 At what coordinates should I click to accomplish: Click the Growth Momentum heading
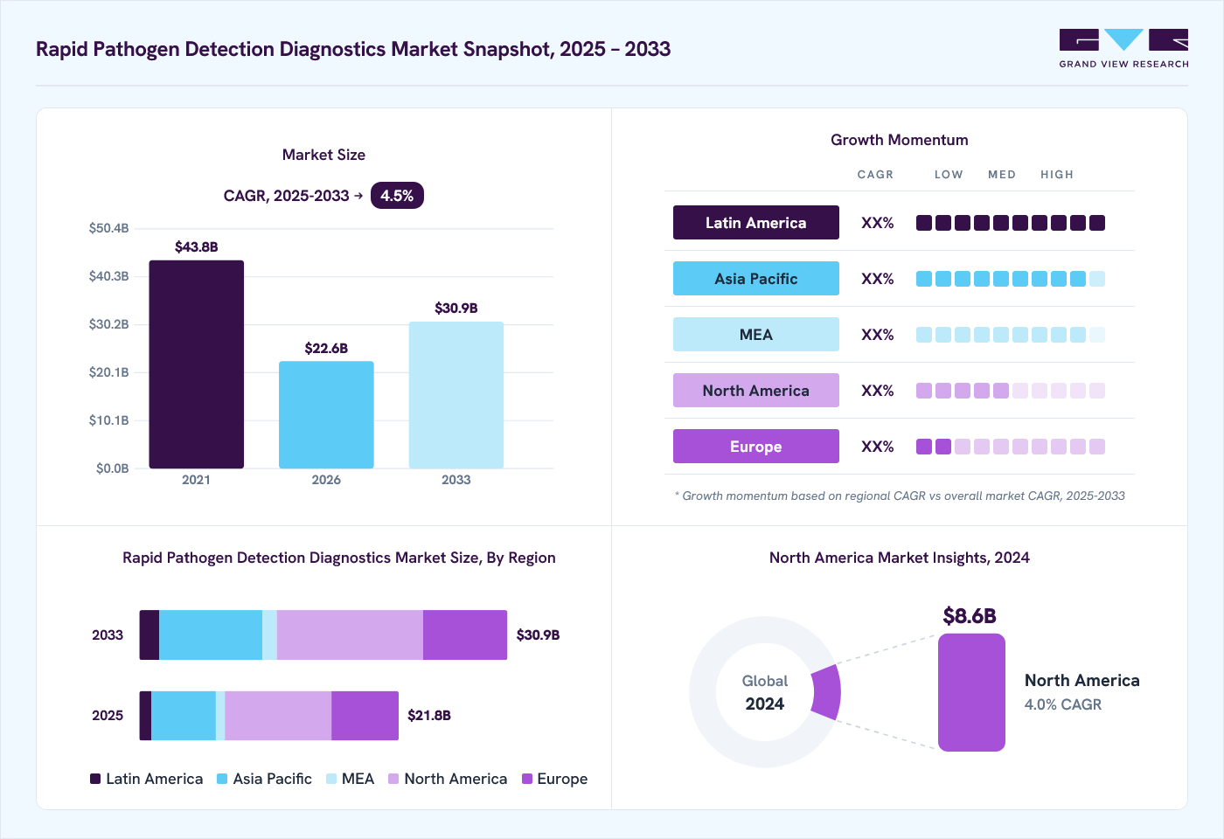[x=900, y=140]
